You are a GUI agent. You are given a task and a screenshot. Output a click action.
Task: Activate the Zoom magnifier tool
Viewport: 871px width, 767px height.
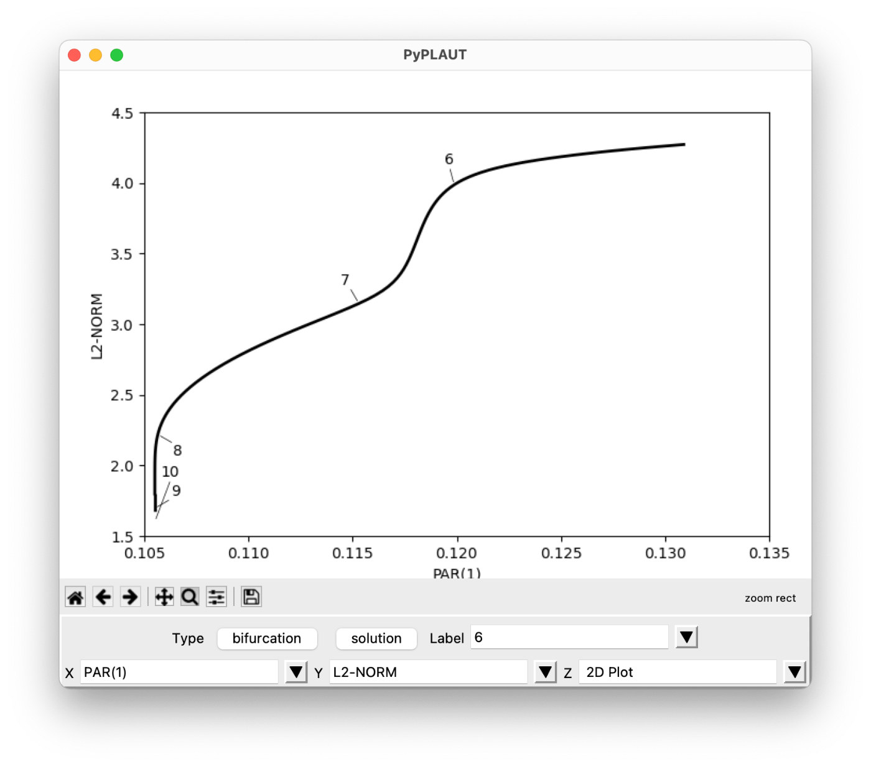point(190,597)
